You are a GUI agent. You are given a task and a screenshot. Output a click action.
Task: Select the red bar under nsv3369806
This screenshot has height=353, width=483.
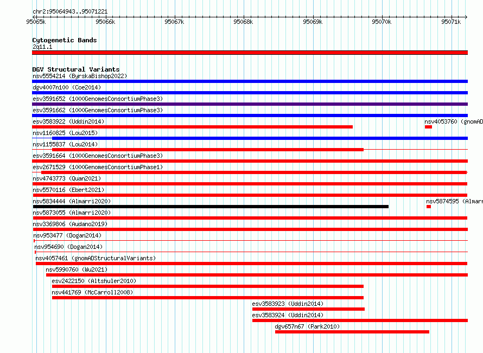(x=250, y=229)
